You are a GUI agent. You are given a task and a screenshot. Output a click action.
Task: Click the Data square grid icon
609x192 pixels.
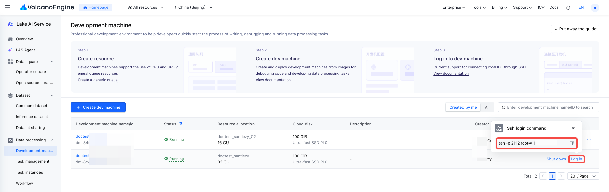(10, 62)
